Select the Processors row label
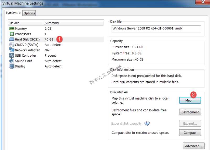The width and height of the screenshot is (210, 150). [x=23, y=34]
